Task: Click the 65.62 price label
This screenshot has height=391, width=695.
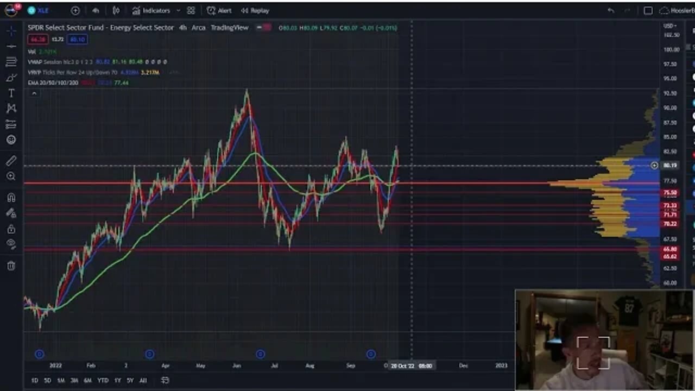Action: tap(670, 256)
